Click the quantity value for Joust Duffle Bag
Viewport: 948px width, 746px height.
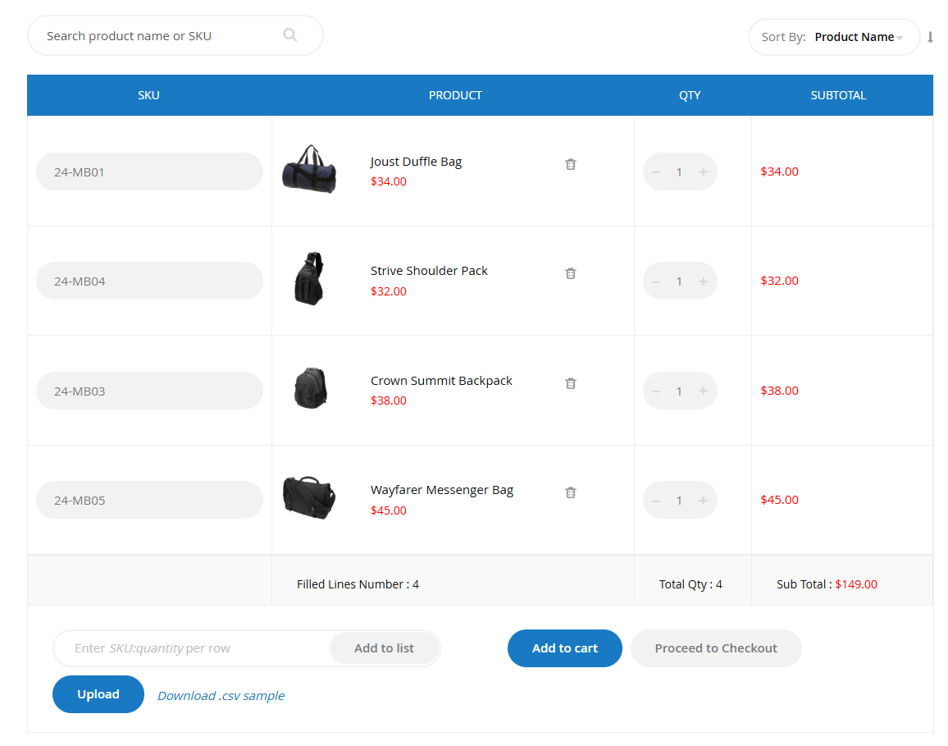679,172
